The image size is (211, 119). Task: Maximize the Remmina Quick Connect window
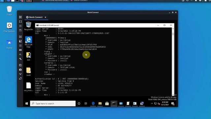[173, 13]
